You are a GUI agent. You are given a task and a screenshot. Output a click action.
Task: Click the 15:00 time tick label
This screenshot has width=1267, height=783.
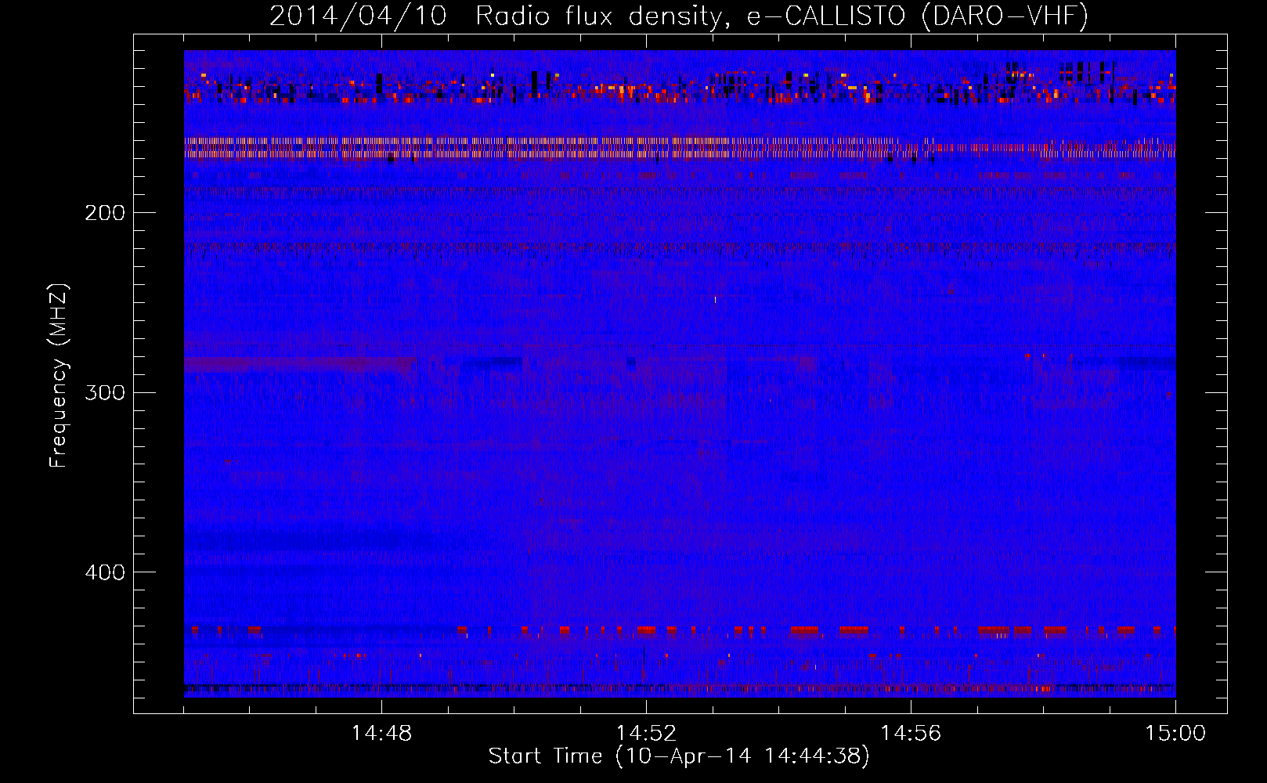[x=1175, y=734]
